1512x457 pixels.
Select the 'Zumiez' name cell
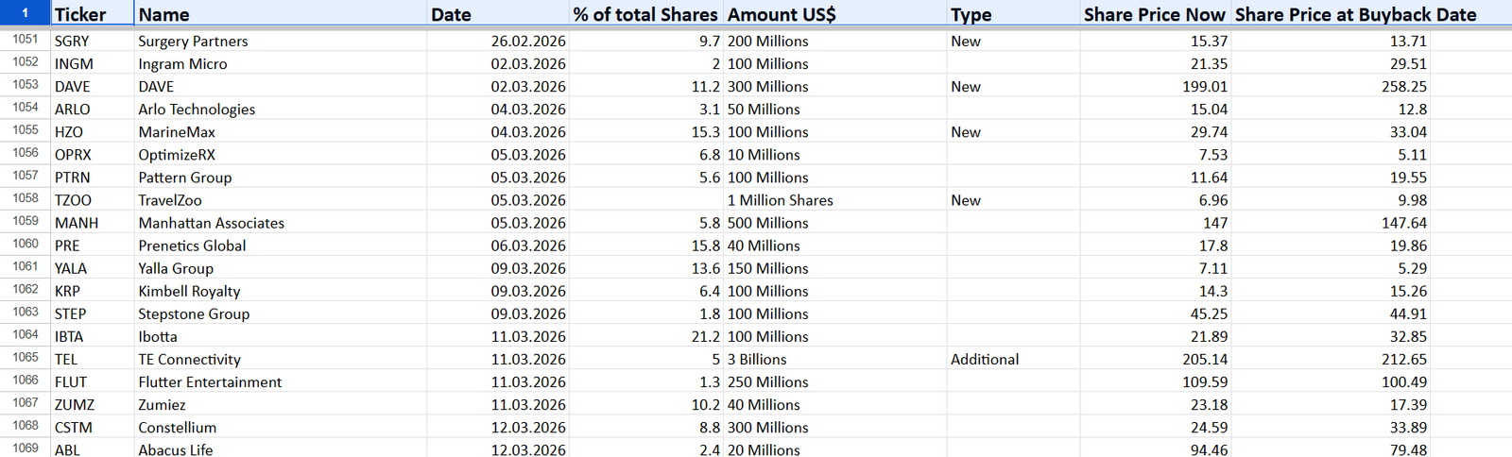click(x=281, y=404)
